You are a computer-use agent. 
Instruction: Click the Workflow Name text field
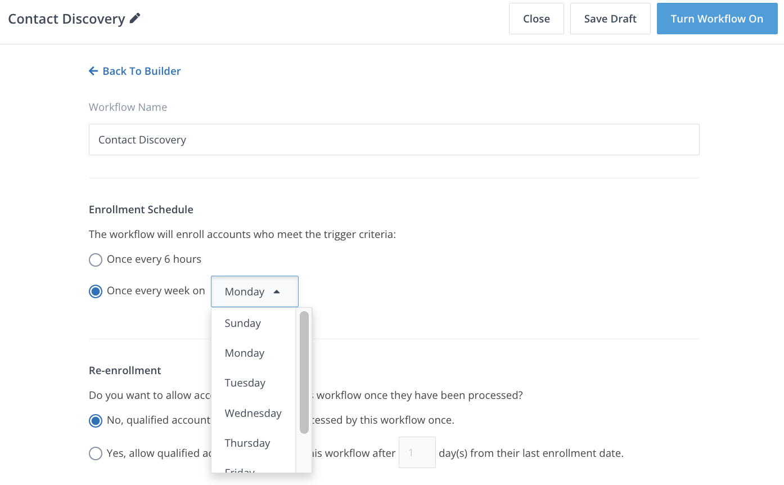394,139
